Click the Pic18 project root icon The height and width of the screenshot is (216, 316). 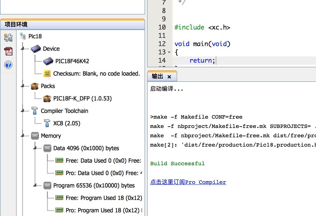[23, 36]
